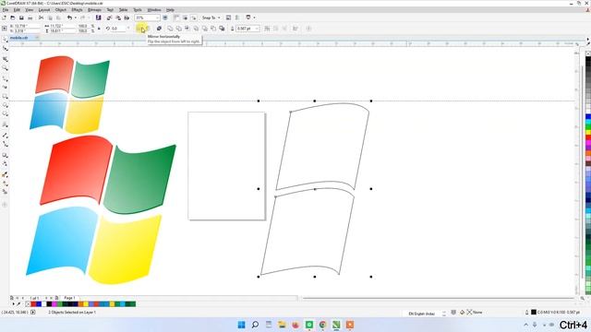Image resolution: width=591 pixels, height=332 pixels.
Task: Select the Zoom tool in toolbox
Action: click(x=5, y=68)
